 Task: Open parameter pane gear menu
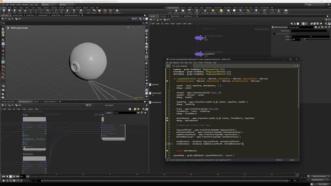315,27
